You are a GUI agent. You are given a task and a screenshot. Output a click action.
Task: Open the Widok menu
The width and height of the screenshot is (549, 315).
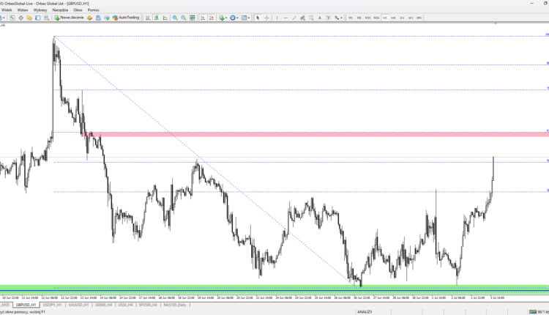coord(7,10)
